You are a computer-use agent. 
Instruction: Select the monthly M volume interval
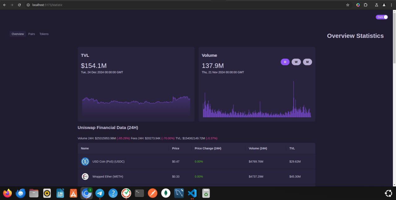coord(307,62)
